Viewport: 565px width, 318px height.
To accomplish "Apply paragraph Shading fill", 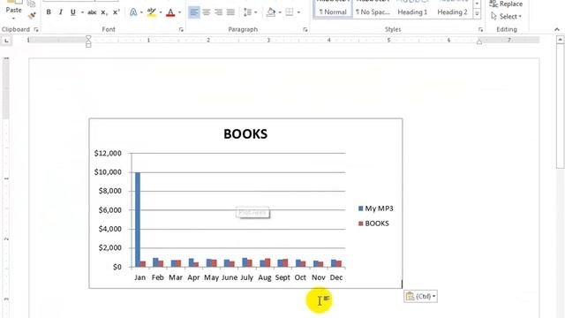I will [x=271, y=12].
